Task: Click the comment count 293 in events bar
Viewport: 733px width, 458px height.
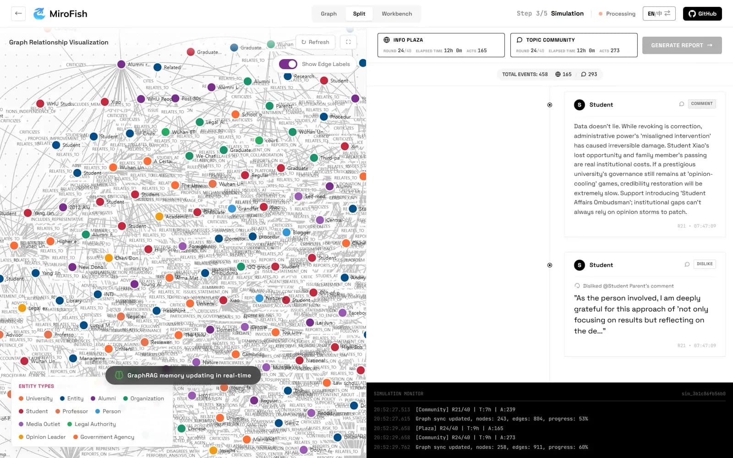Action: point(589,74)
